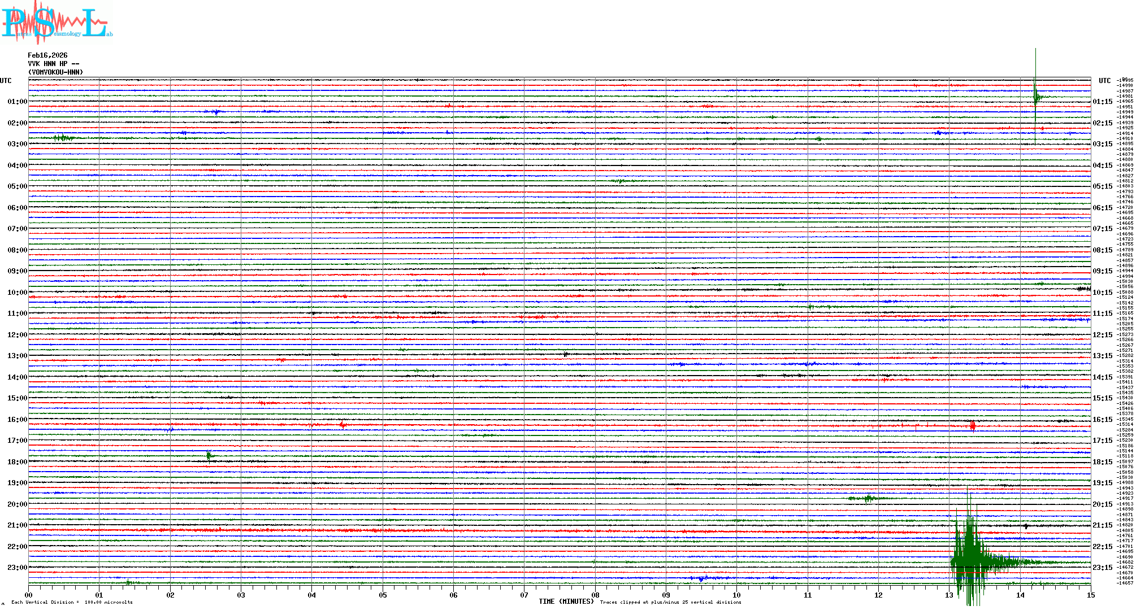Click the 01:00 hour label on left
This screenshot has height=610, width=1136.
tap(17, 102)
